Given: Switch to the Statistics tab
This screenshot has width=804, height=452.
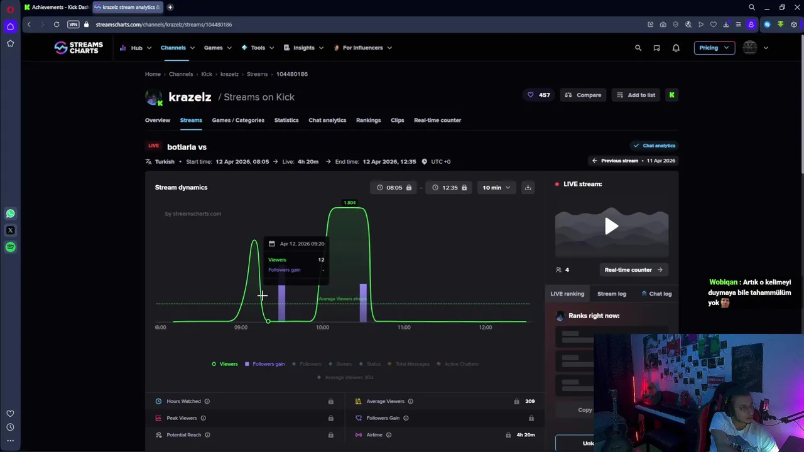Looking at the screenshot, I should pyautogui.click(x=286, y=120).
